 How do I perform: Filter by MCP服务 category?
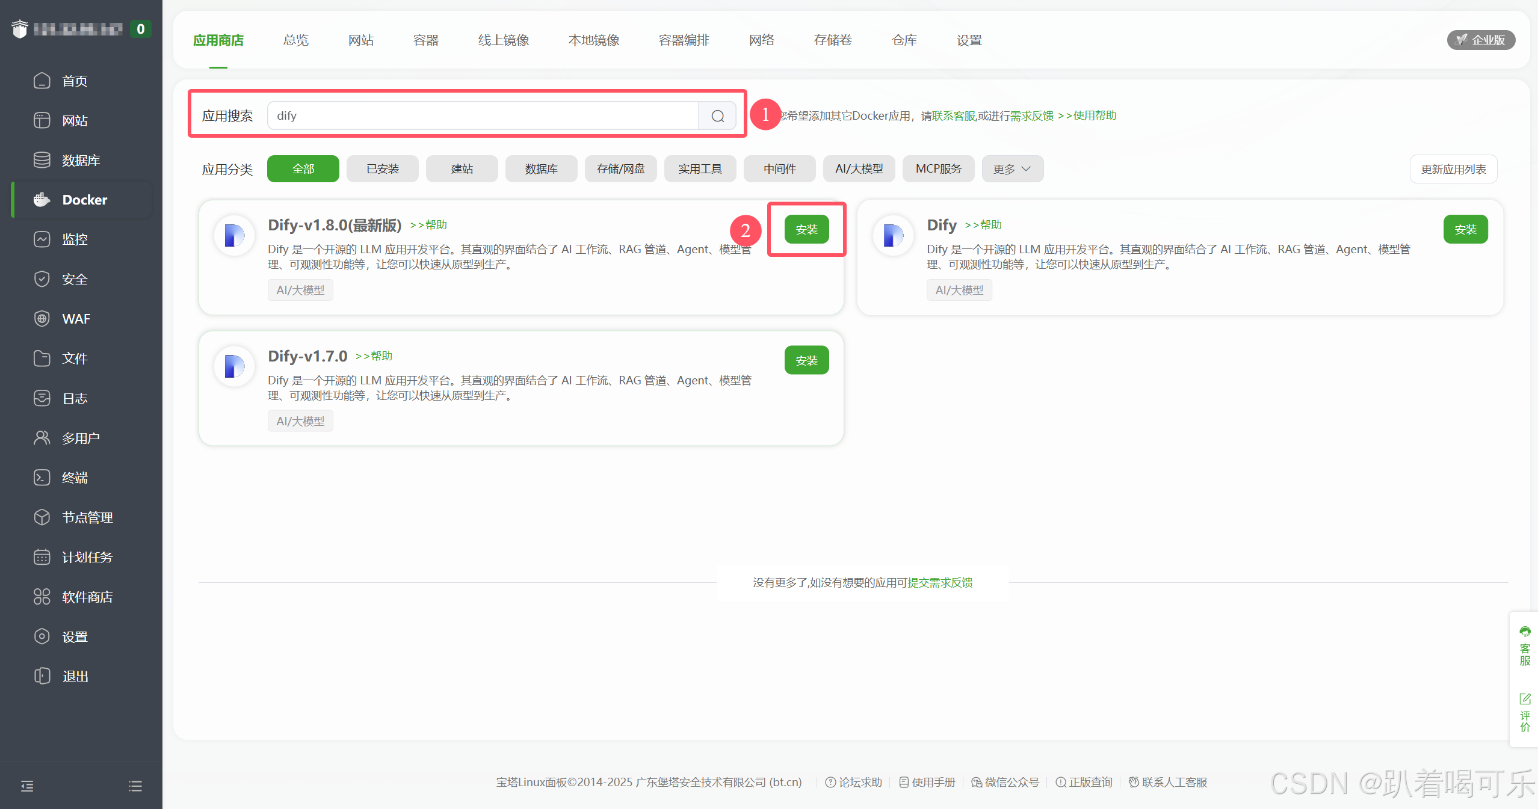coord(939,169)
